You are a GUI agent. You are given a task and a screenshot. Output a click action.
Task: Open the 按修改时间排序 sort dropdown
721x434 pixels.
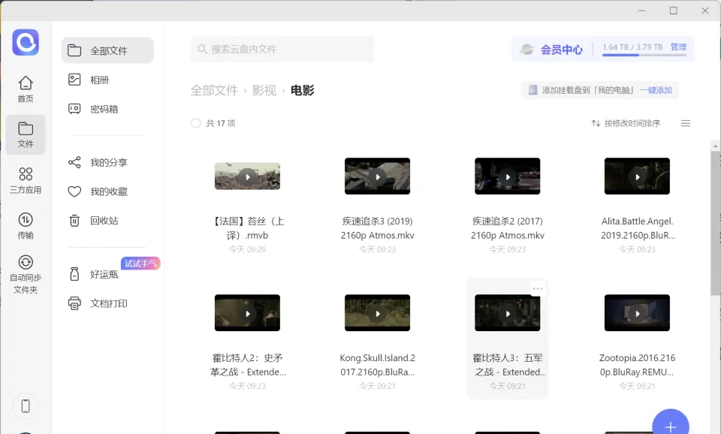[626, 123]
